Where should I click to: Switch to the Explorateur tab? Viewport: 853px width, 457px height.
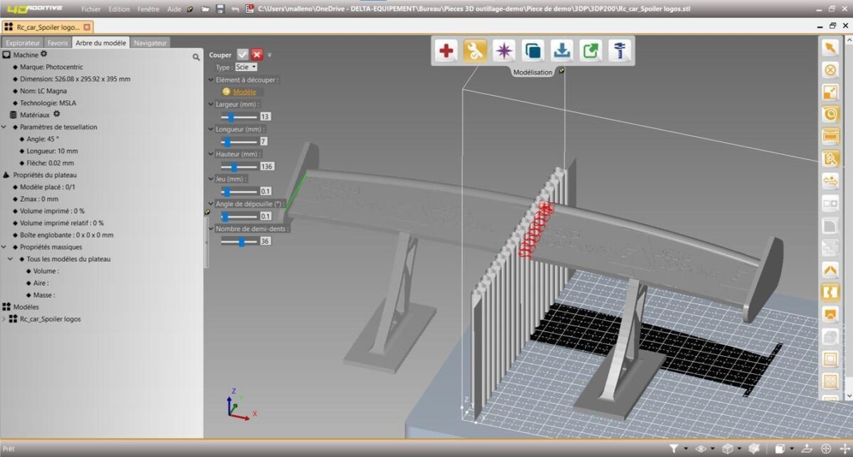tap(23, 43)
